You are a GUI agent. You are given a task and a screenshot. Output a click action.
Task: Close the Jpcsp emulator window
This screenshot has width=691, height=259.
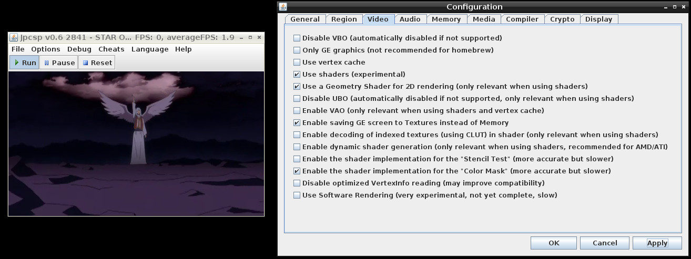coord(259,38)
